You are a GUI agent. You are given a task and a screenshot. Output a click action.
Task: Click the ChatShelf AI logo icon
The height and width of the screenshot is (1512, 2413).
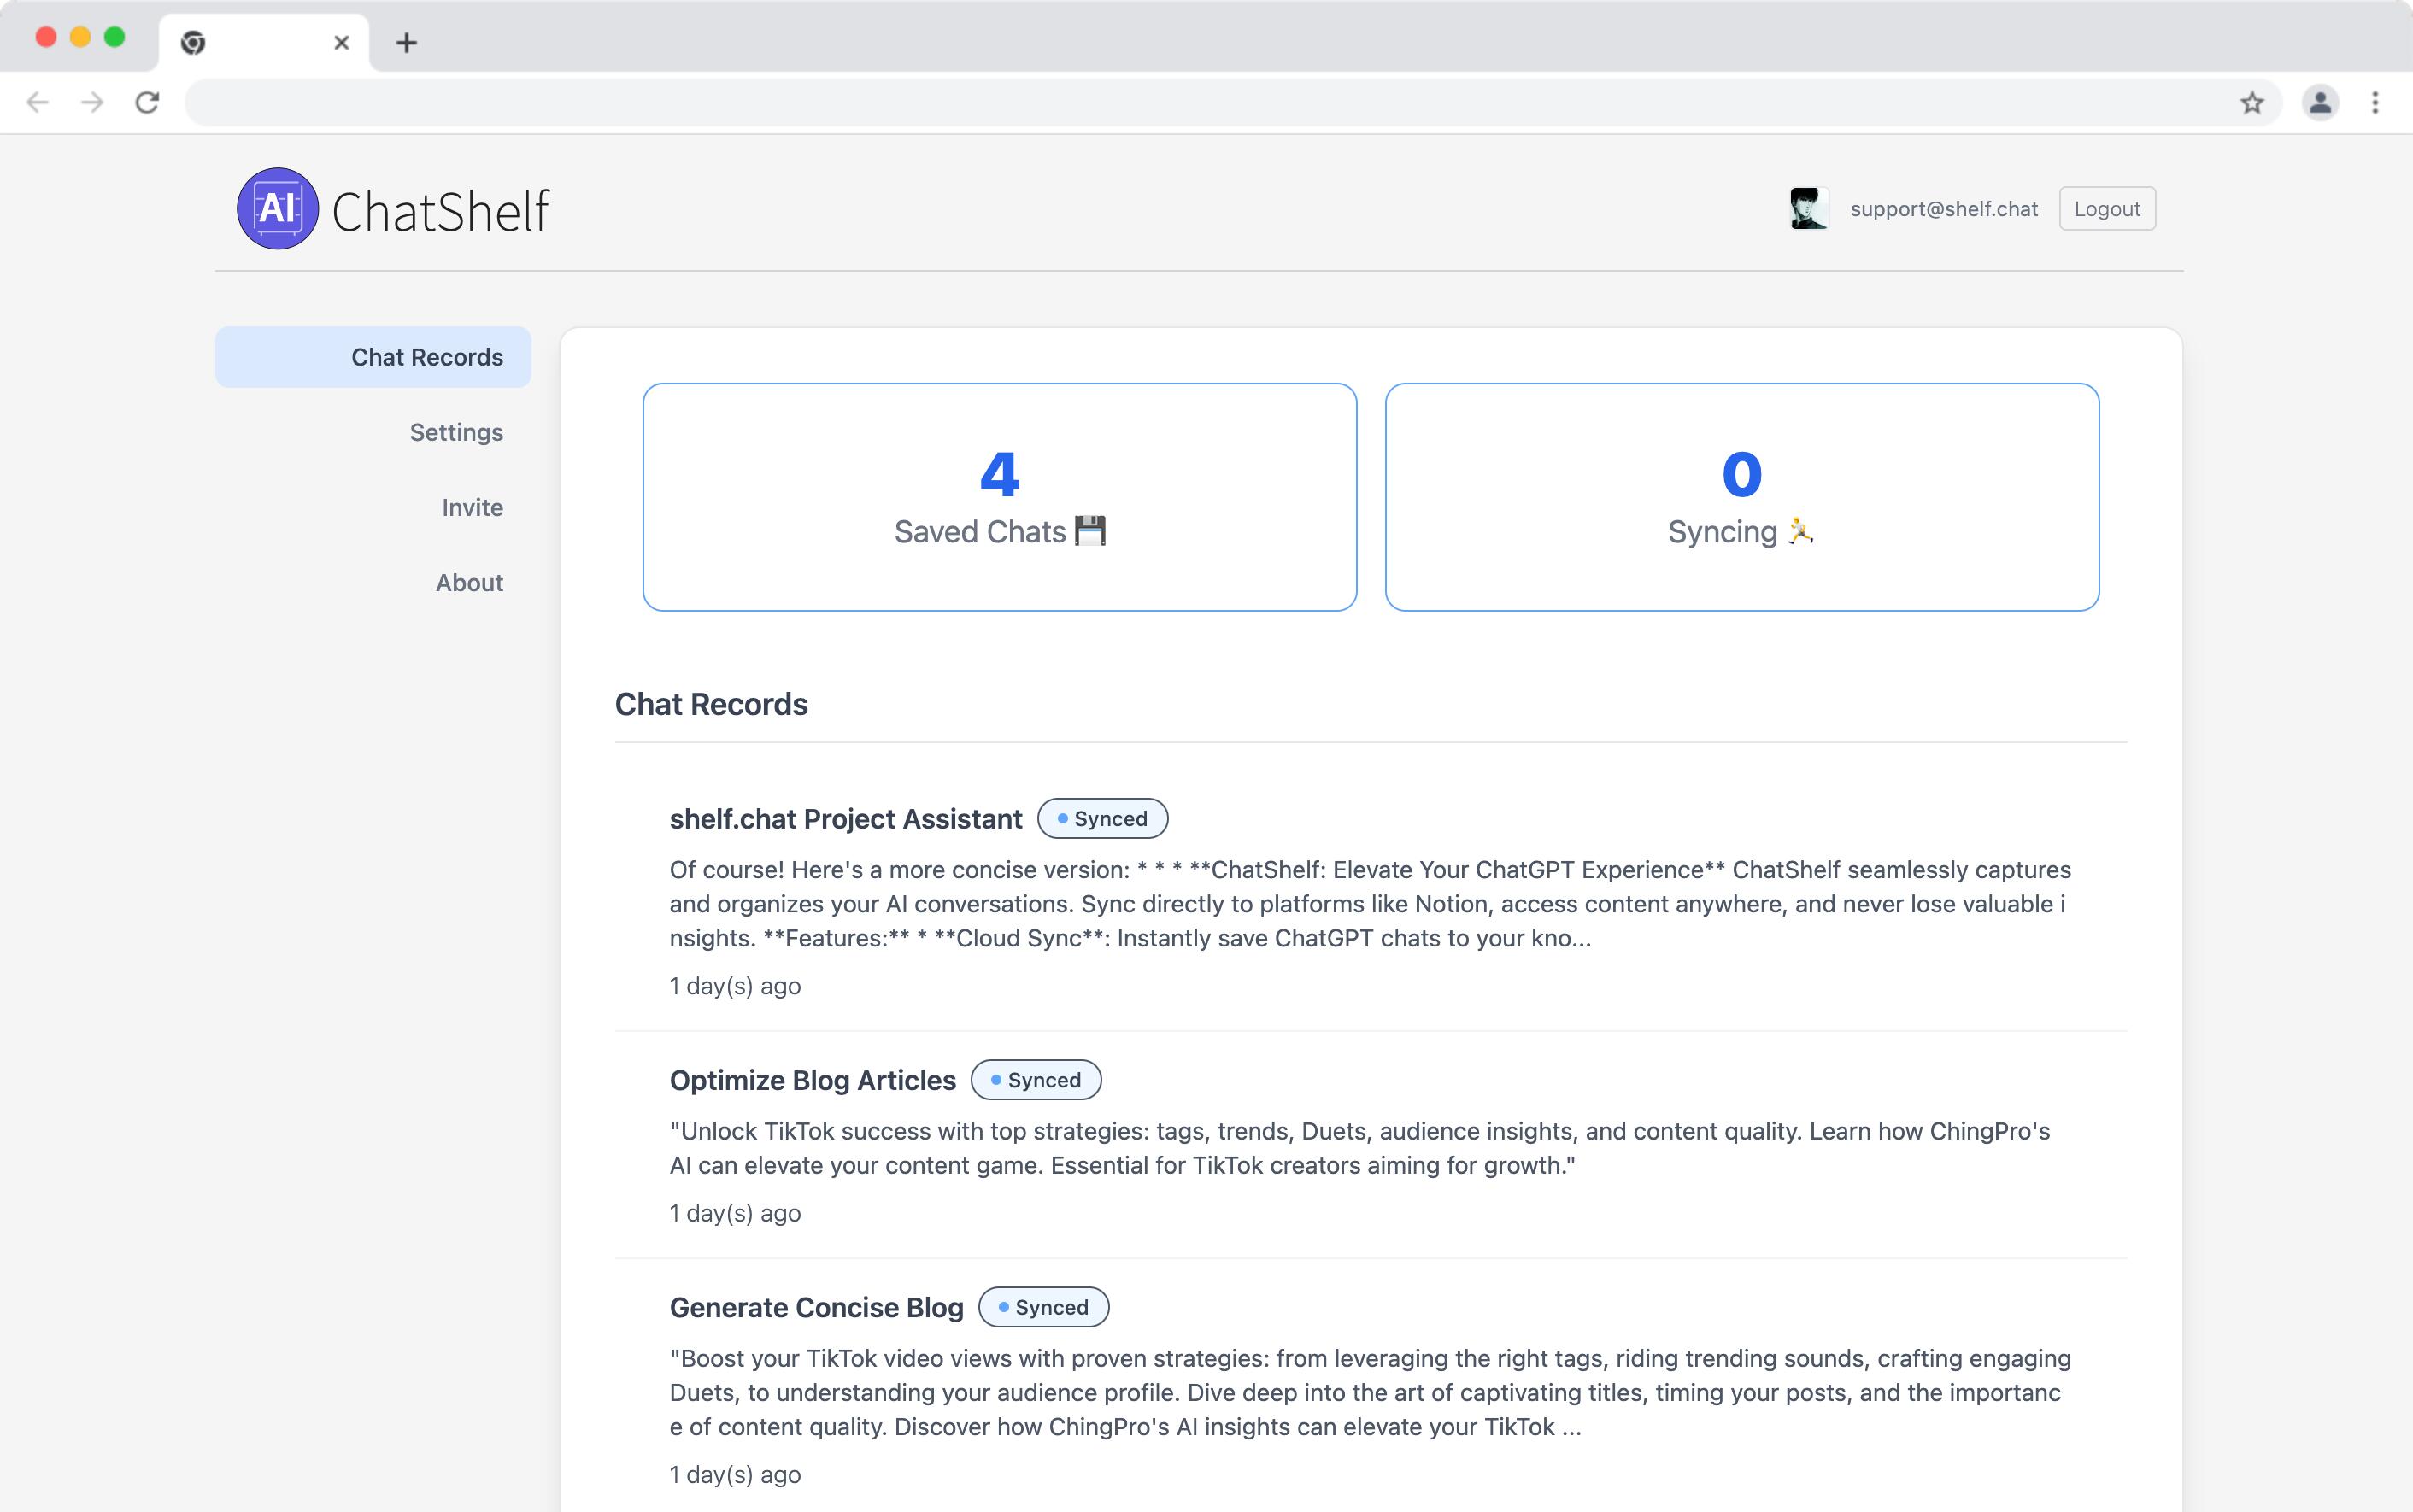(x=277, y=209)
